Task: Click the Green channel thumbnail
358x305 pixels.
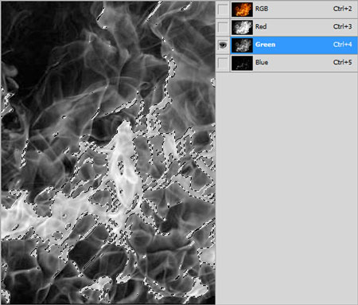Action: click(242, 45)
